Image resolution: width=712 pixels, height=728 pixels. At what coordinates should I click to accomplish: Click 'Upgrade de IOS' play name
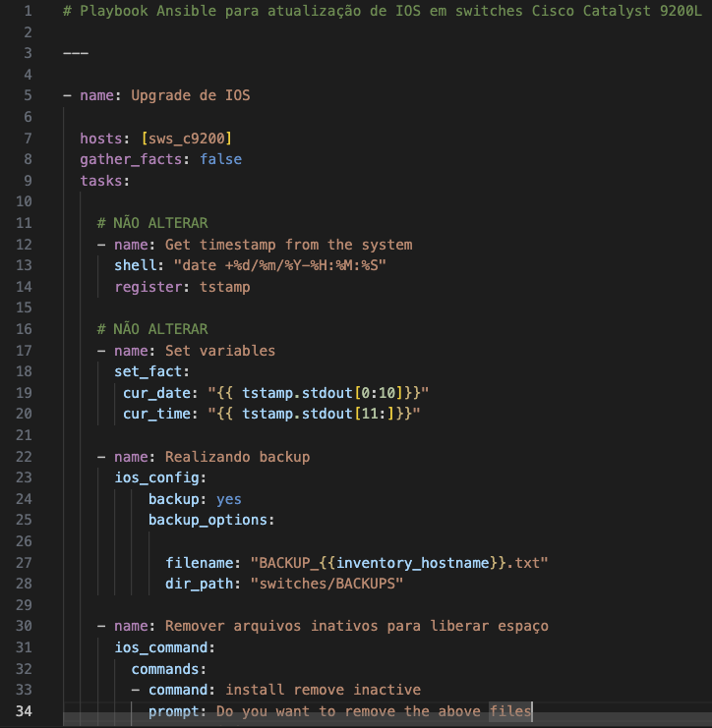click(191, 95)
